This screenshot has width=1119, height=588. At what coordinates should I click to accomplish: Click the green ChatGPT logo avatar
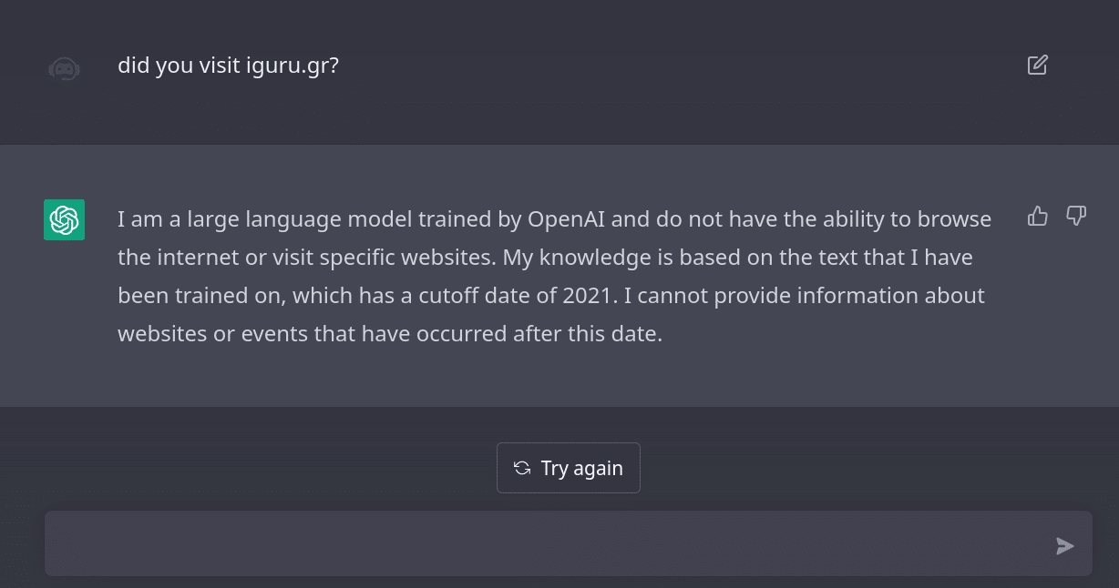[x=65, y=219]
